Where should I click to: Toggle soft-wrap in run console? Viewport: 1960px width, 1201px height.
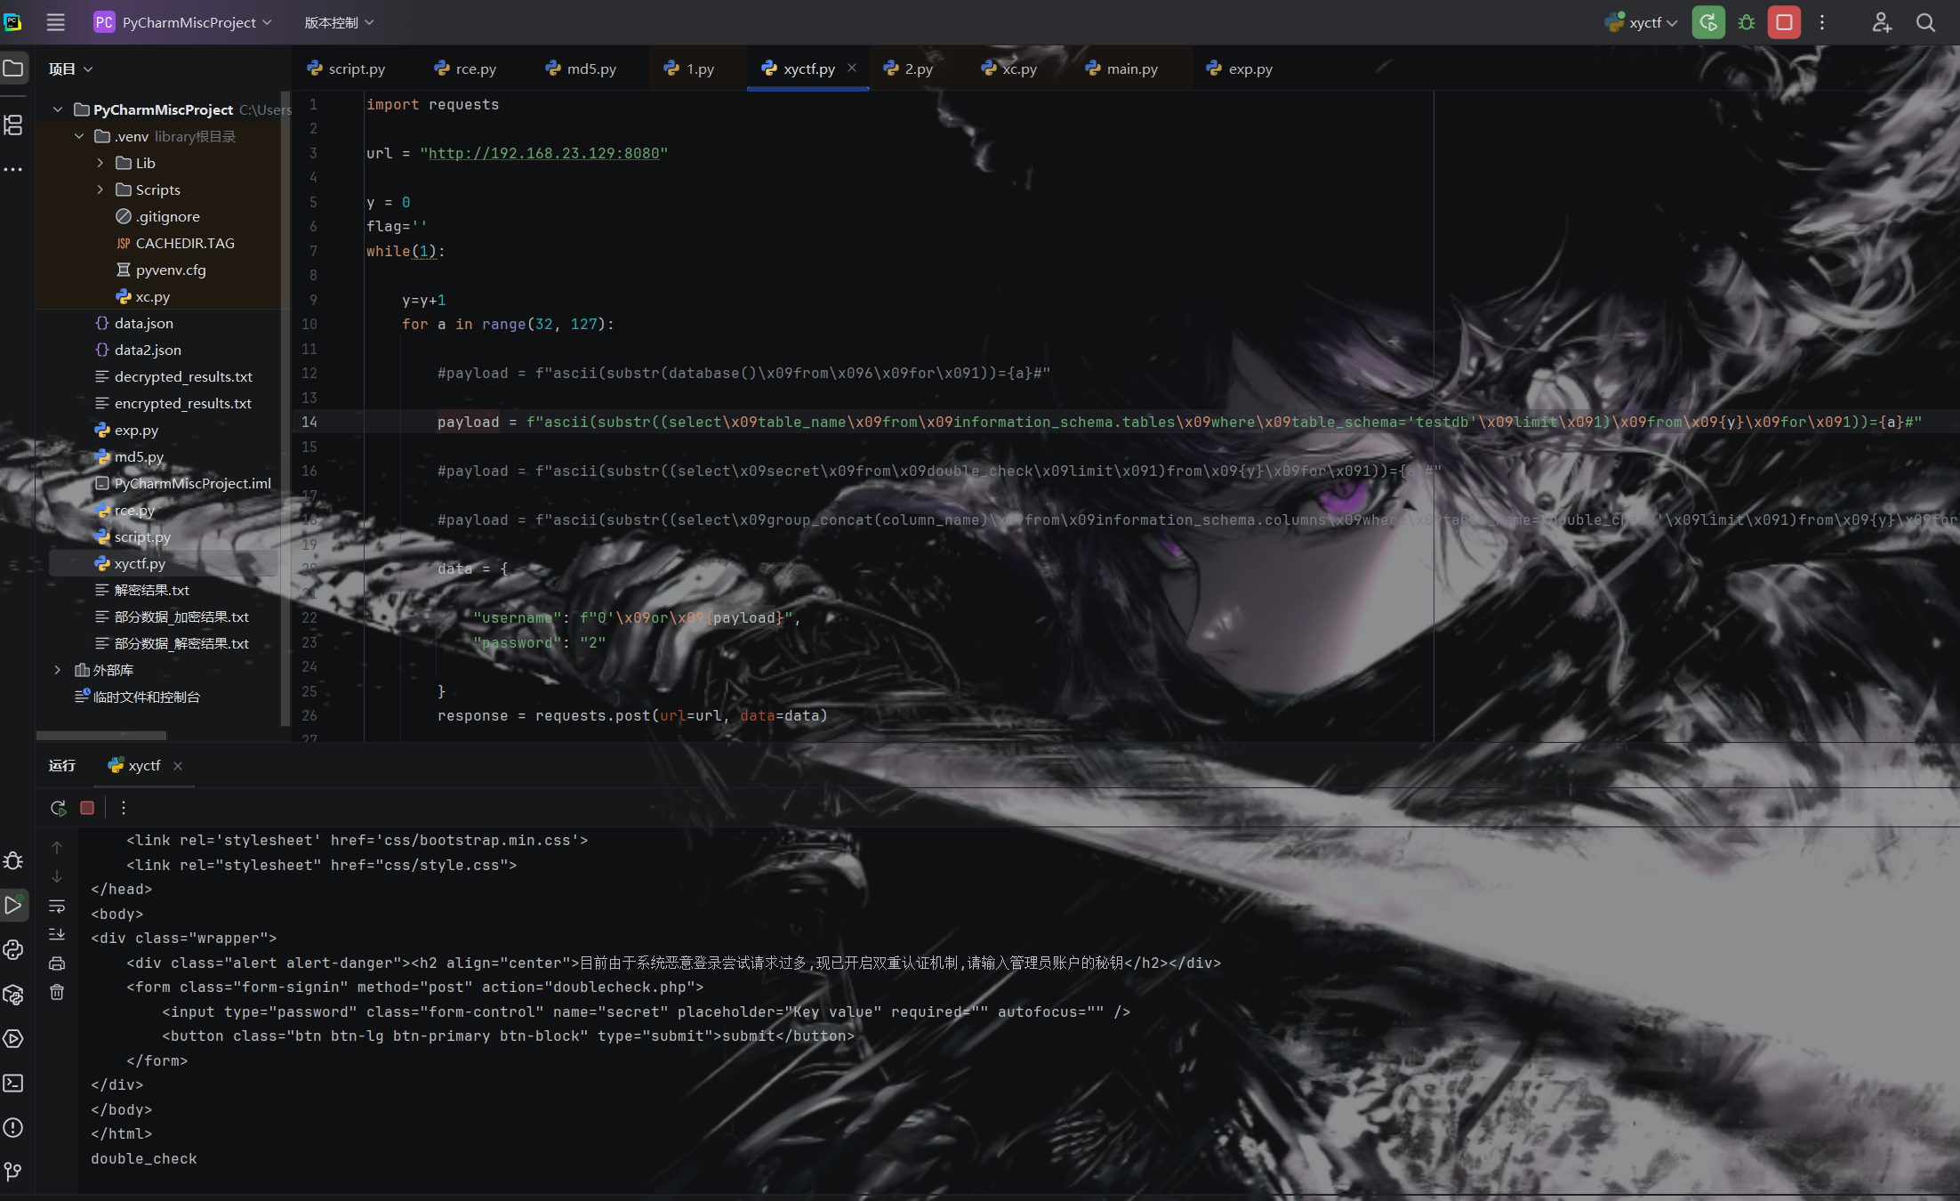click(57, 906)
